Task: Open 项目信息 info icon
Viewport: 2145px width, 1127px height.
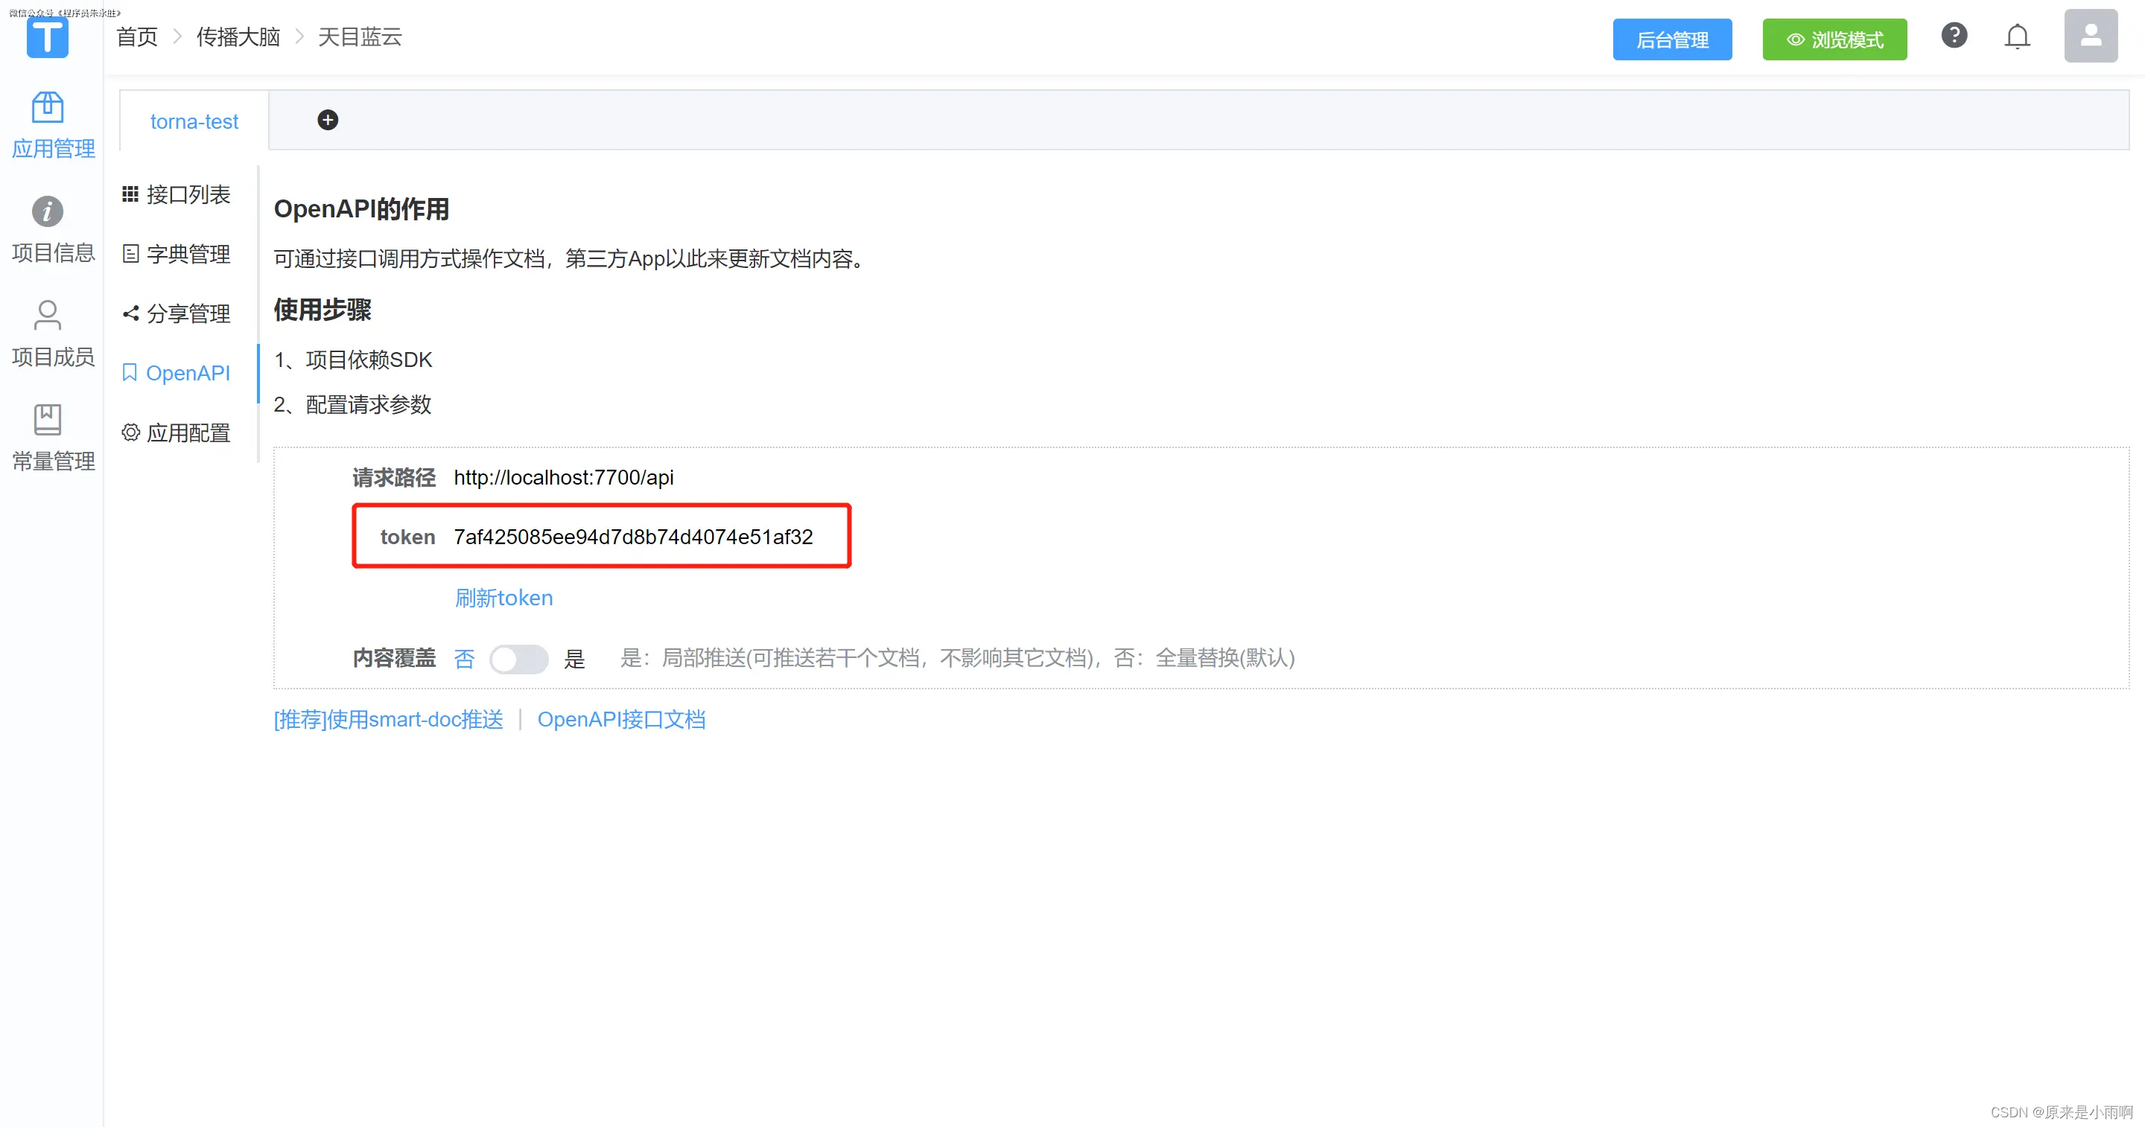Action: tap(48, 211)
